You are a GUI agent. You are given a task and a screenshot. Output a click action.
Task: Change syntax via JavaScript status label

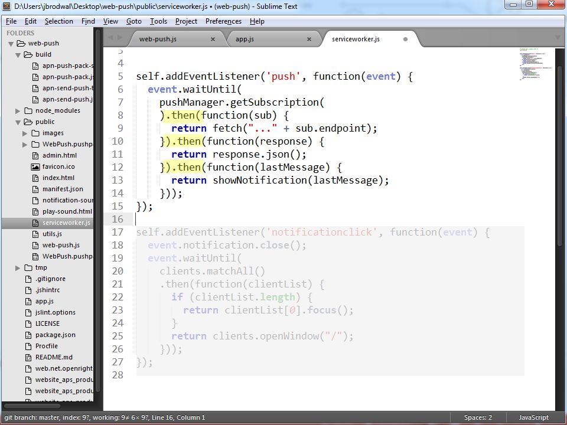pyautogui.click(x=534, y=417)
